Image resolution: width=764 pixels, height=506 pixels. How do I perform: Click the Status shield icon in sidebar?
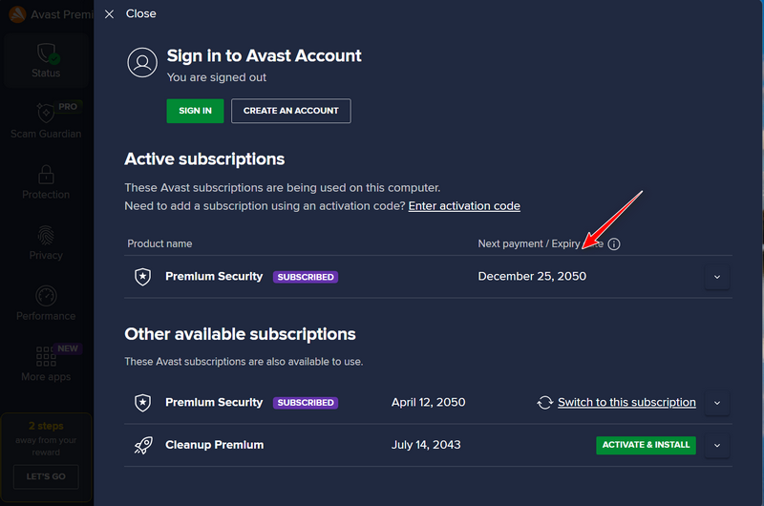tap(47, 53)
